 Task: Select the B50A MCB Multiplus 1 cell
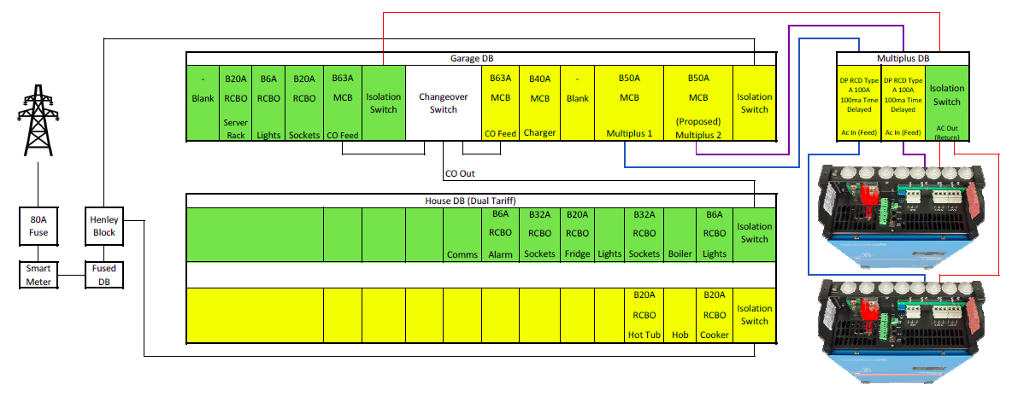[x=629, y=103]
